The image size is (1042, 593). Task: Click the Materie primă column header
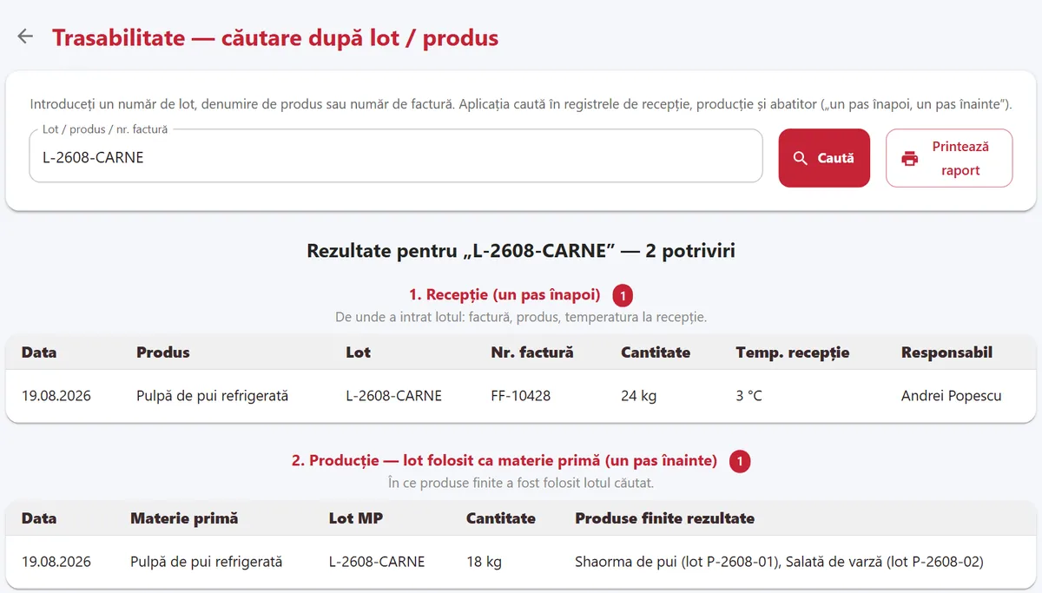pos(184,518)
